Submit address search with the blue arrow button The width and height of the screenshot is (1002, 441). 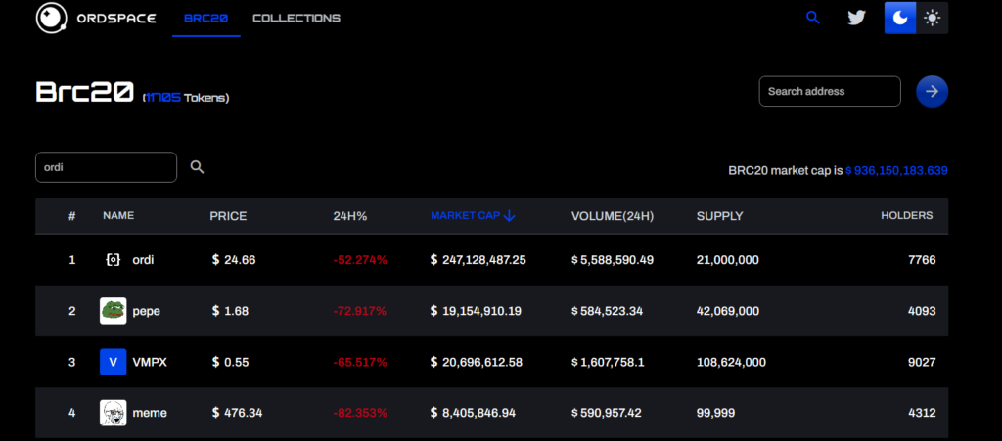tap(932, 91)
